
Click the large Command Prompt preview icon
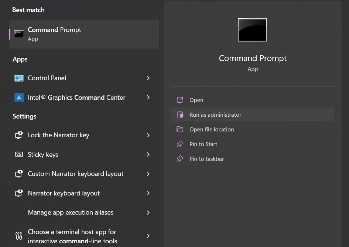252,30
